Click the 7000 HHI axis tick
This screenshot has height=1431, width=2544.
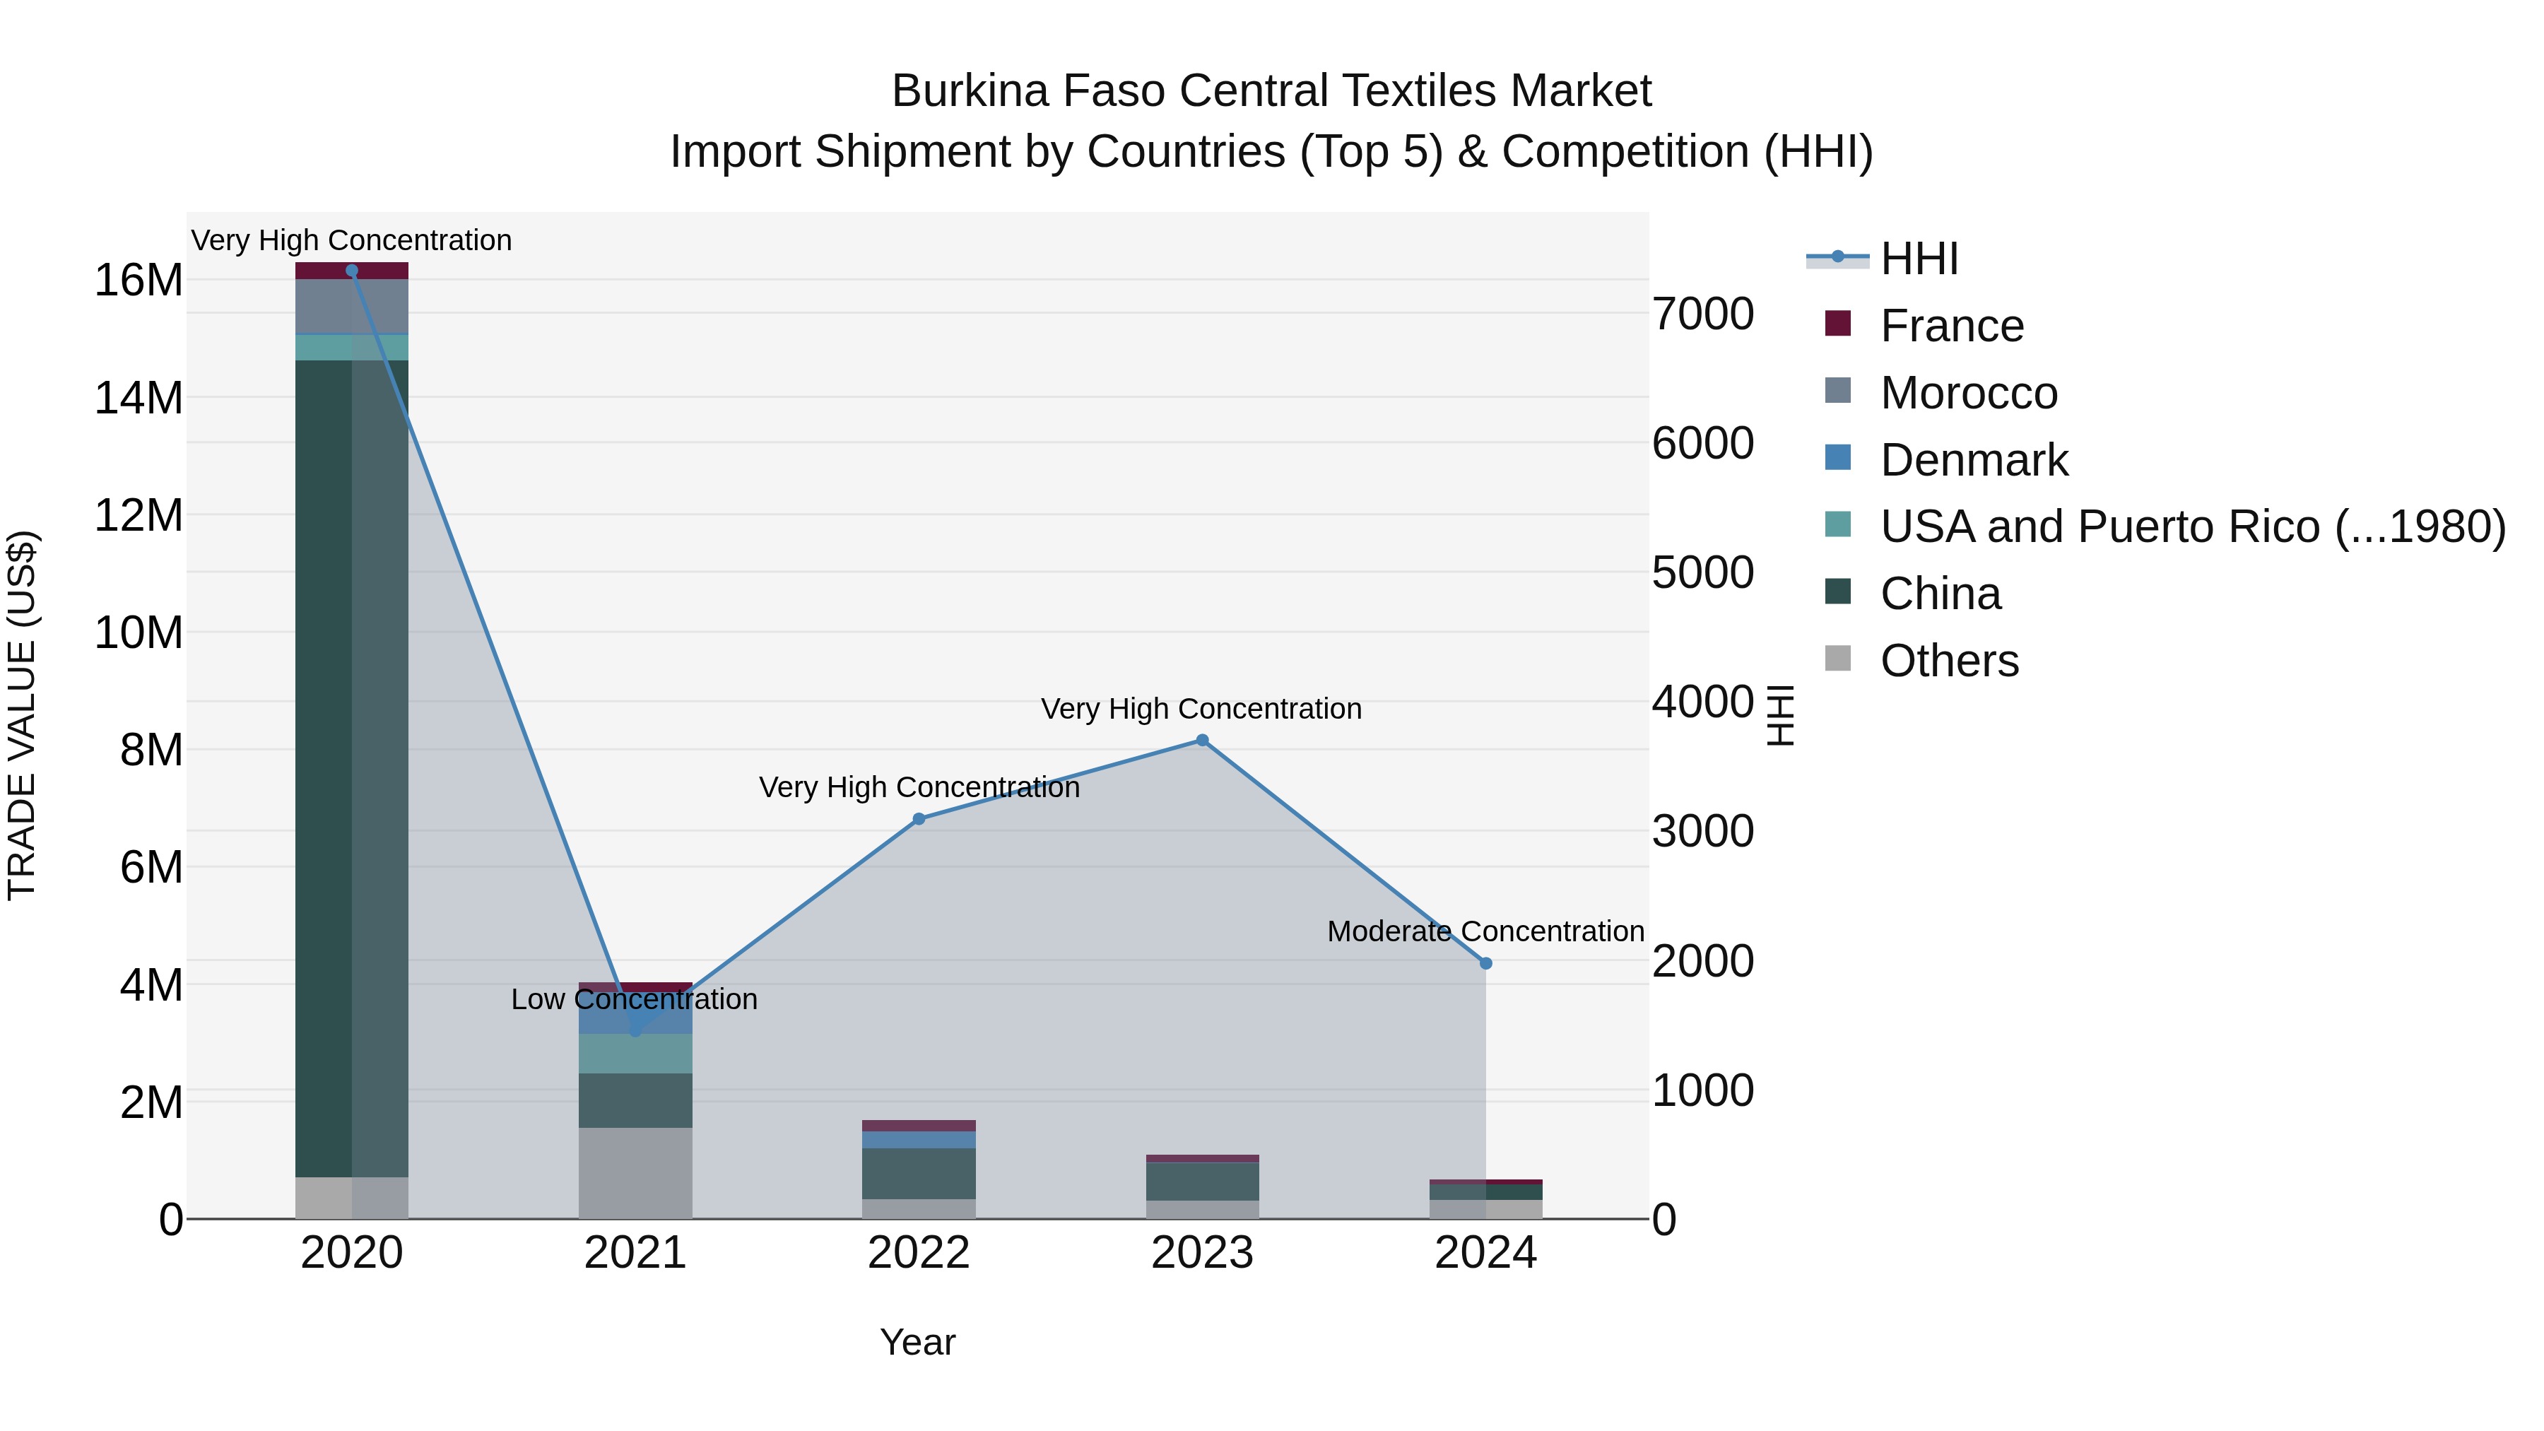1702,314
